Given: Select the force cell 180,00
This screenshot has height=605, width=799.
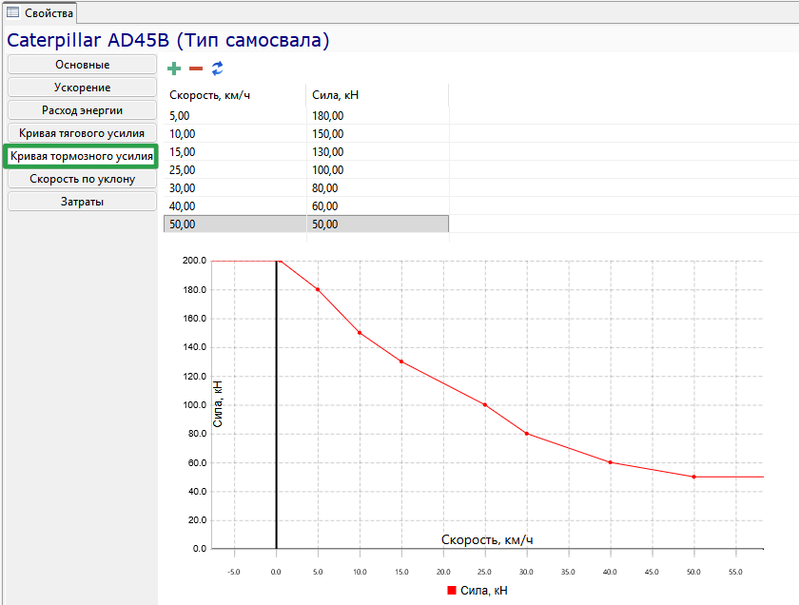Looking at the screenshot, I should coord(378,116).
